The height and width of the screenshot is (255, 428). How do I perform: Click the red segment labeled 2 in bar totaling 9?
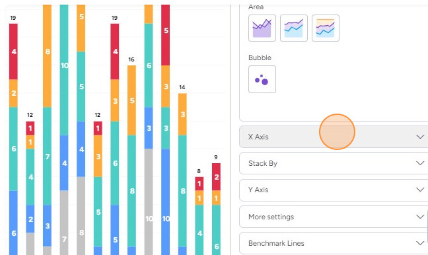pos(216,177)
